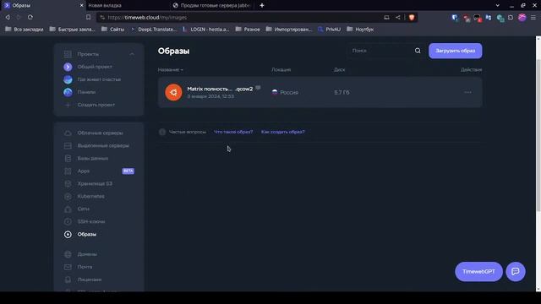Open the browser hamburger menu

533,17
